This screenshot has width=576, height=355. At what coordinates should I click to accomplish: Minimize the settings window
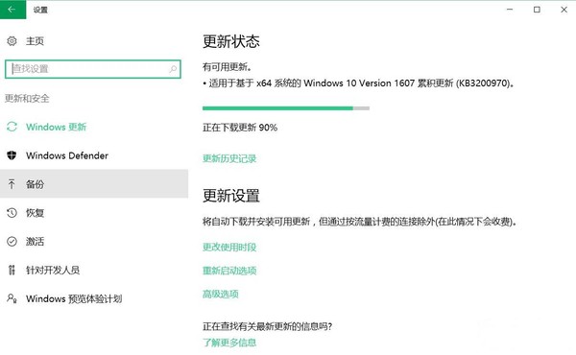(x=510, y=10)
